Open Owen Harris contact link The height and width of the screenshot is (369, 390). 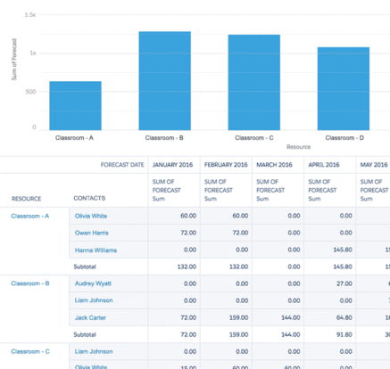[x=92, y=233]
